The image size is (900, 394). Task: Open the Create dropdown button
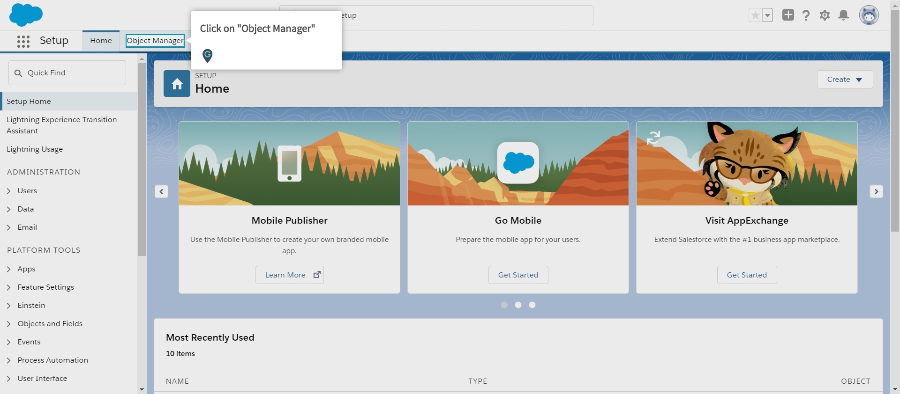(845, 80)
